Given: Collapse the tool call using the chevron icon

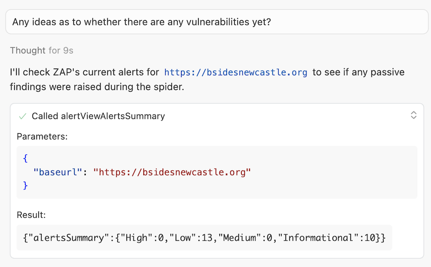Looking at the screenshot, I should [414, 115].
